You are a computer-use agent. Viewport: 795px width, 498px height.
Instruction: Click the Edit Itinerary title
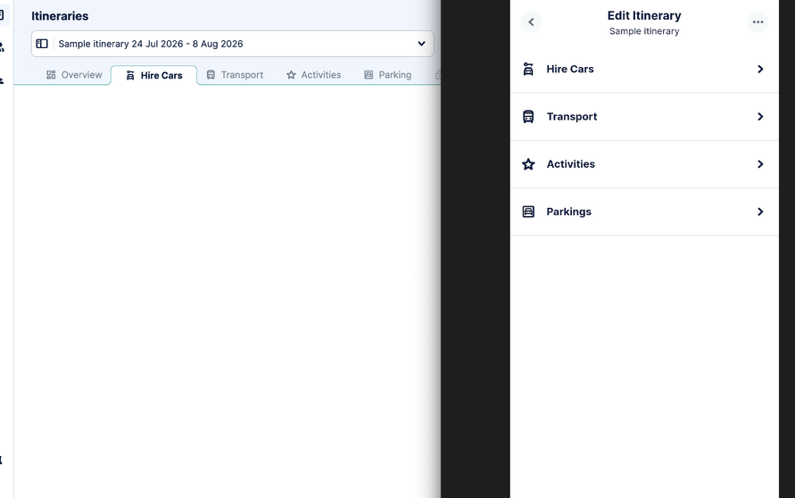[x=644, y=16]
